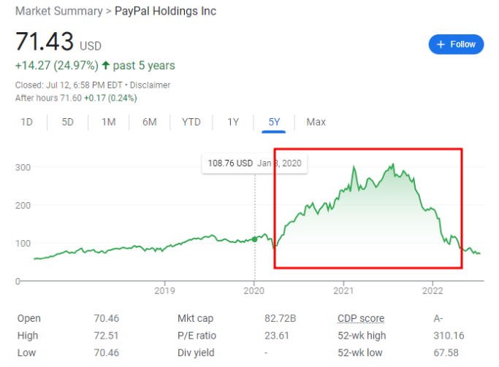Image resolution: width=499 pixels, height=367 pixels.
Task: Click the CDP score label
Action: [360, 318]
